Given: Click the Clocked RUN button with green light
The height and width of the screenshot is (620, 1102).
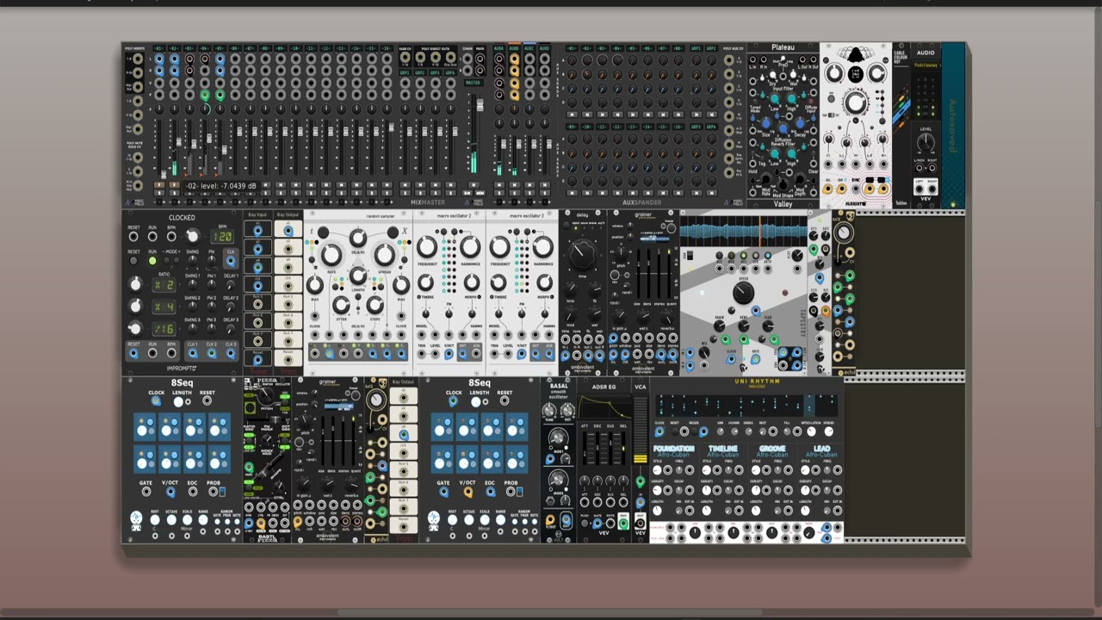Looking at the screenshot, I should coord(152,261).
